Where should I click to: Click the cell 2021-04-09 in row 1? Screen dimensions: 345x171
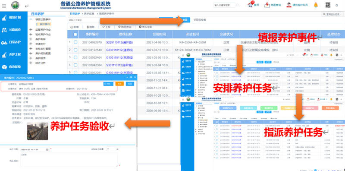click(x=159, y=42)
